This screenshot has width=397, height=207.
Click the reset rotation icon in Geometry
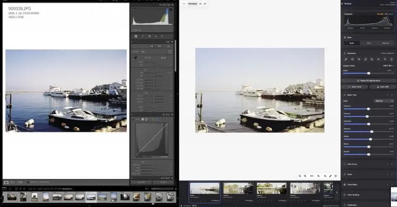pos(391,59)
